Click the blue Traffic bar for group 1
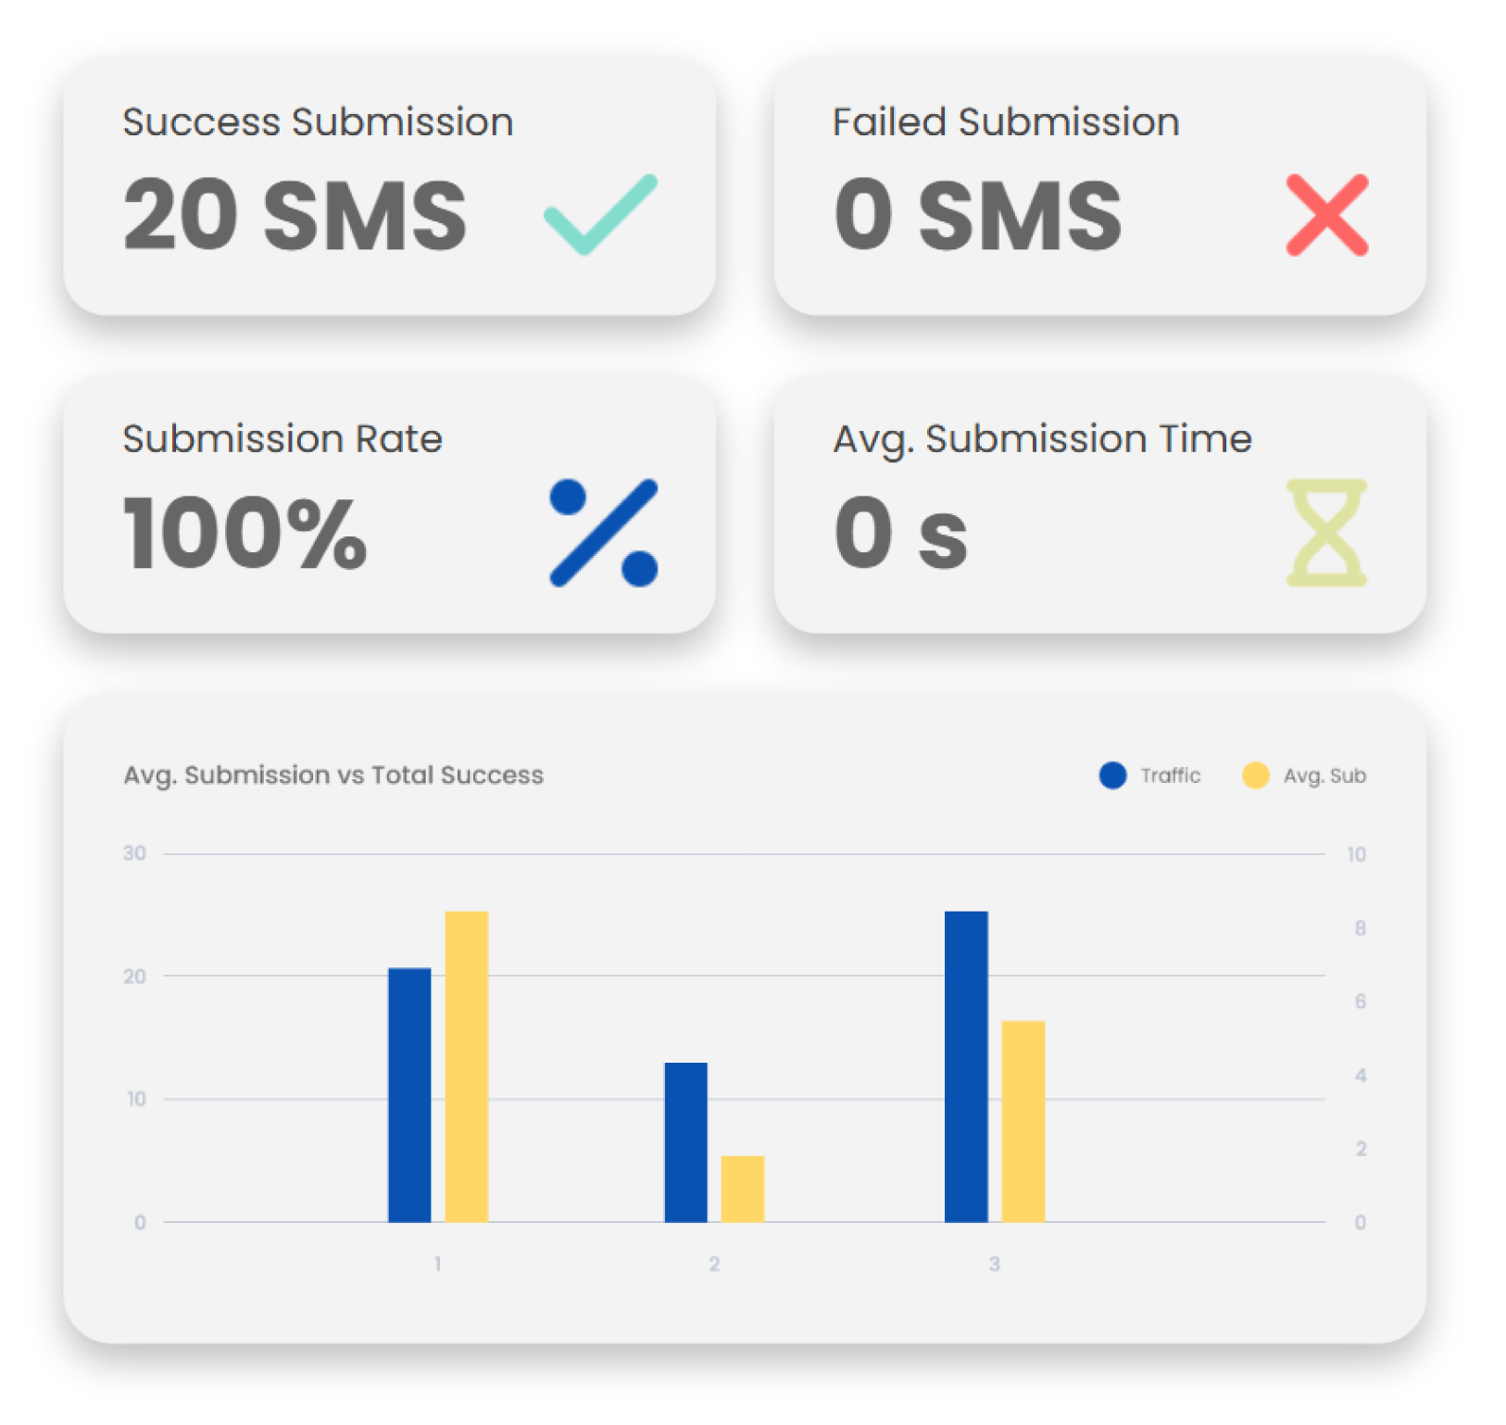 point(409,1095)
